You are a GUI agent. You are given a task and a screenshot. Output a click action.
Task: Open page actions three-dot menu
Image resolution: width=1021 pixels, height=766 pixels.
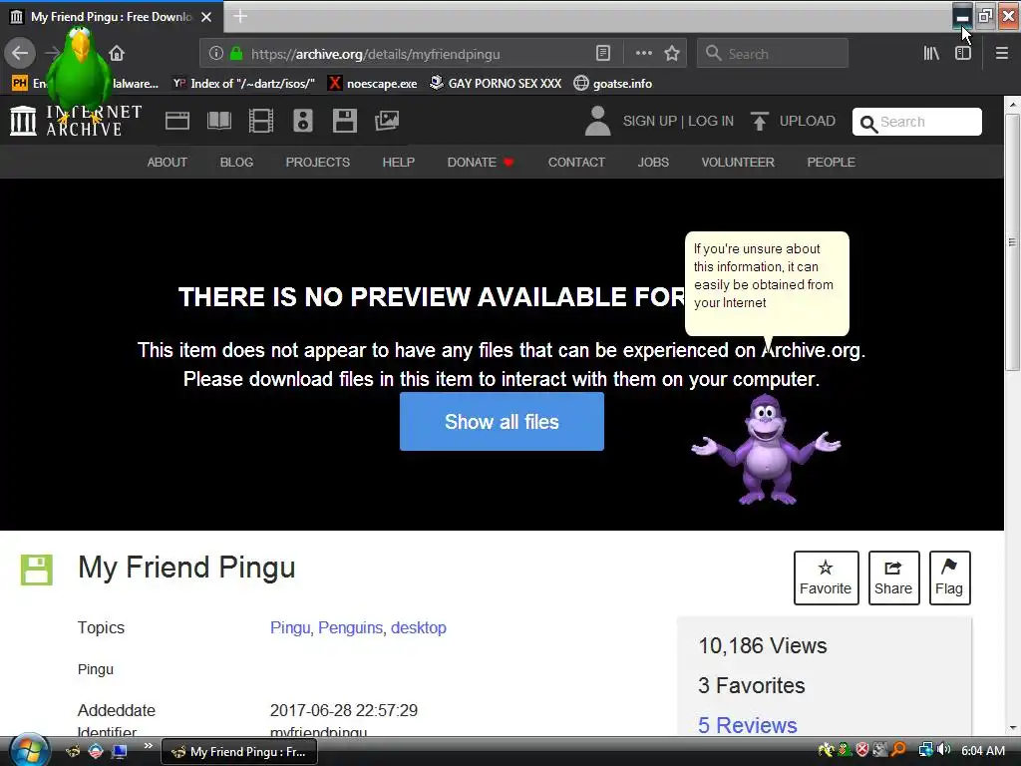pyautogui.click(x=643, y=54)
